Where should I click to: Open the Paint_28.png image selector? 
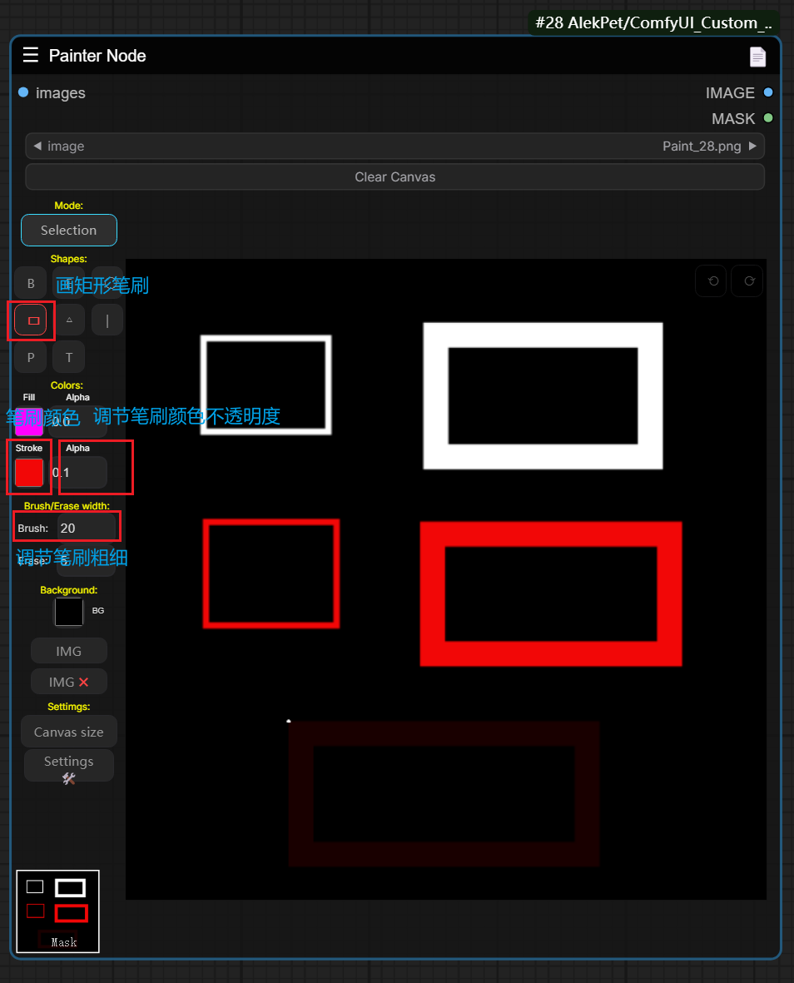click(395, 146)
